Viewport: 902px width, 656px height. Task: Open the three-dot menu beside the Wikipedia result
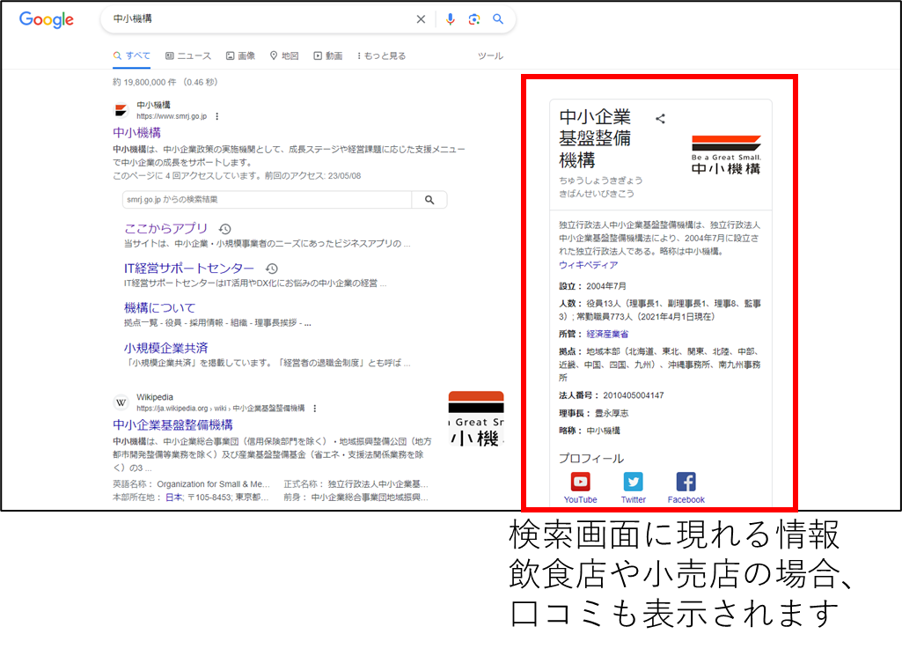[x=315, y=408]
